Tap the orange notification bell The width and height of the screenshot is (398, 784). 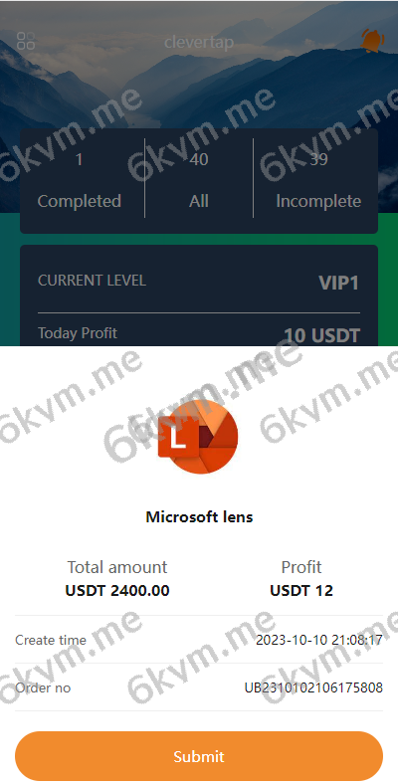pos(372,41)
